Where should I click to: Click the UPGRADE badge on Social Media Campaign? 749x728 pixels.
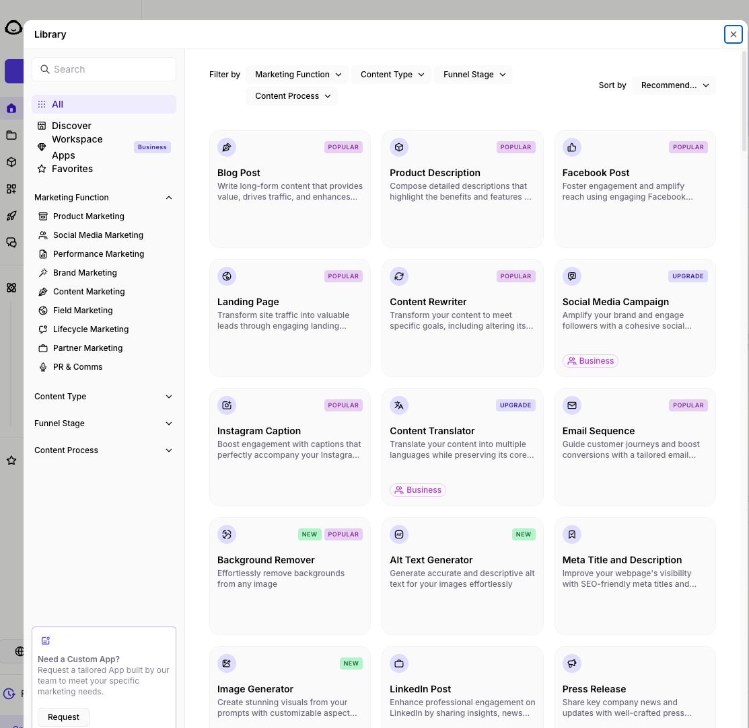tap(688, 276)
